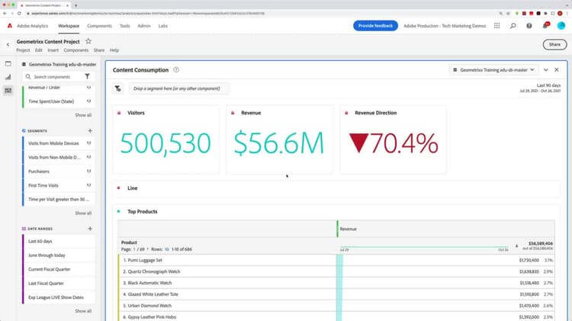
Task: Select the Components icon in left rail
Action: pos(8,90)
